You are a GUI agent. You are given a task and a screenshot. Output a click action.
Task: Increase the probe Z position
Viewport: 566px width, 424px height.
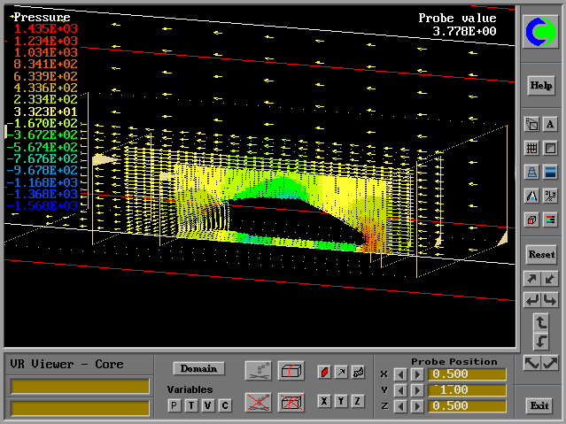tap(417, 406)
